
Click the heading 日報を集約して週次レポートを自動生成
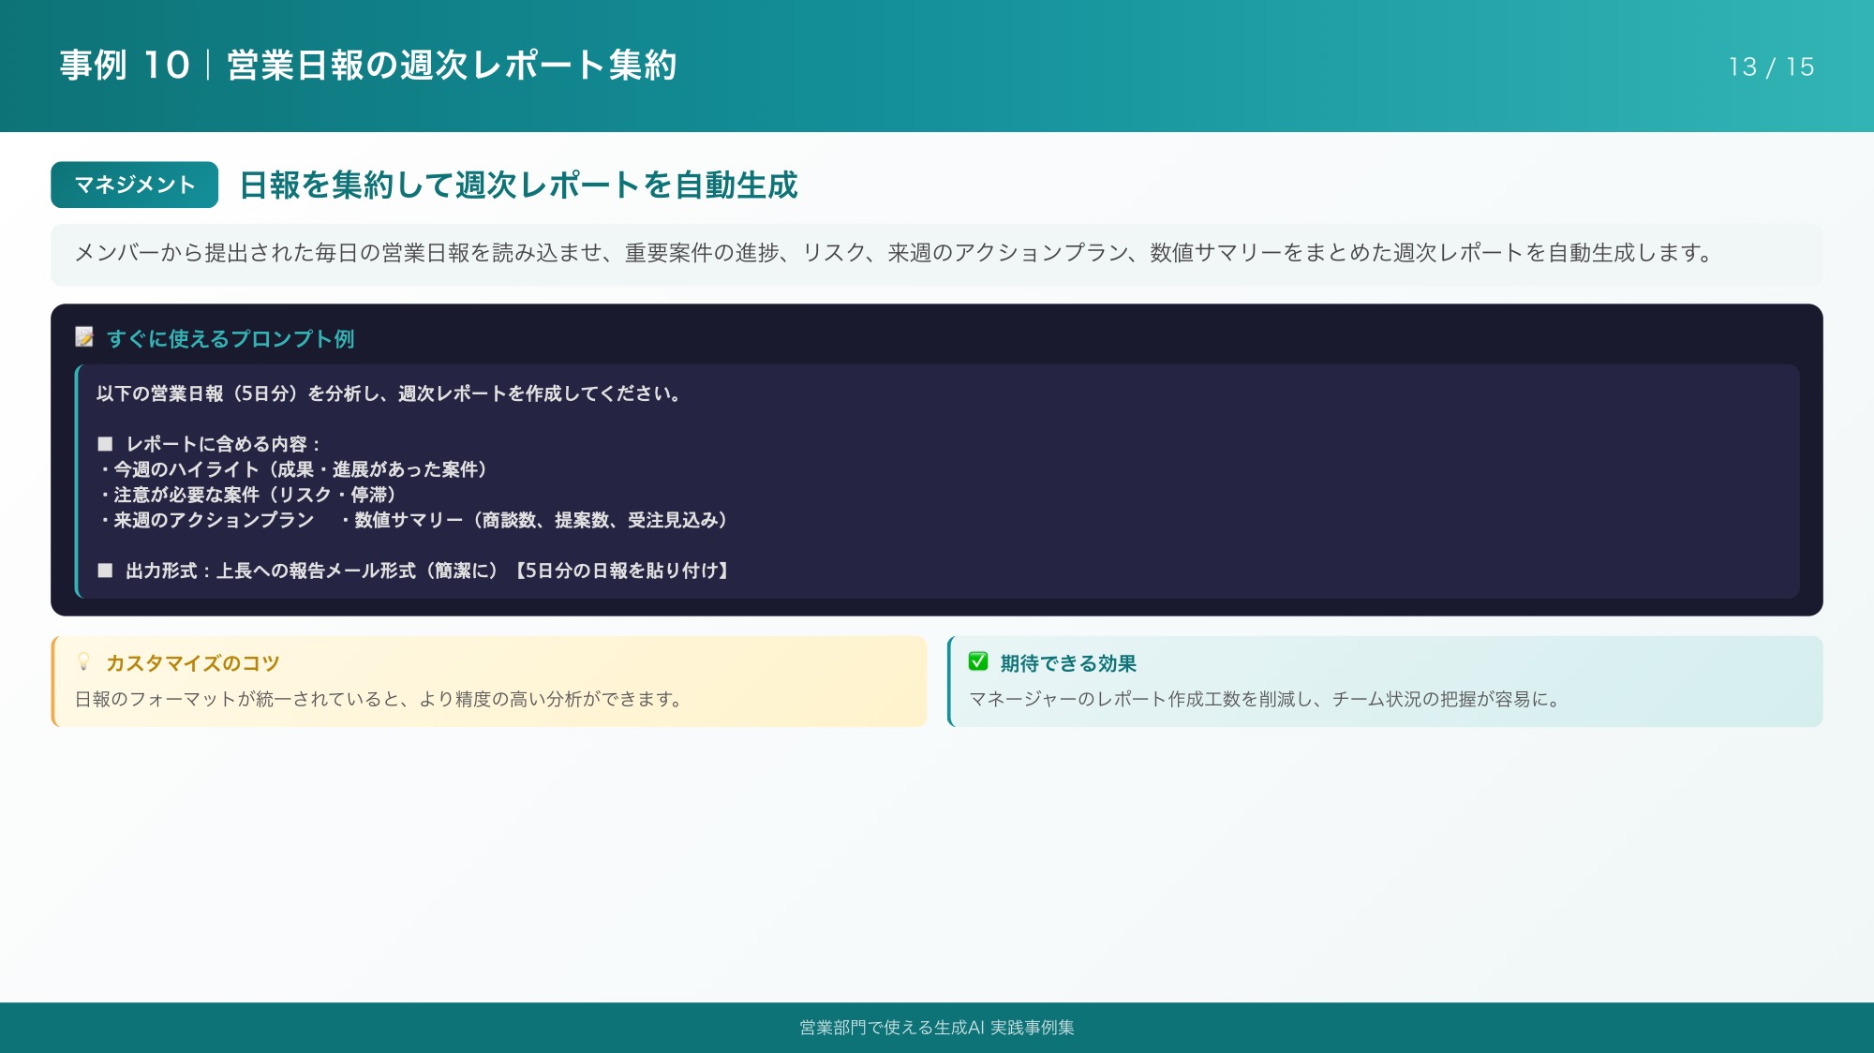pos(519,185)
